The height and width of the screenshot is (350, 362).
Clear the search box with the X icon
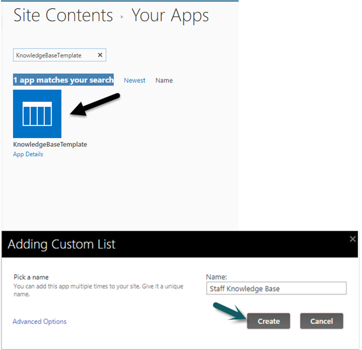tap(100, 55)
